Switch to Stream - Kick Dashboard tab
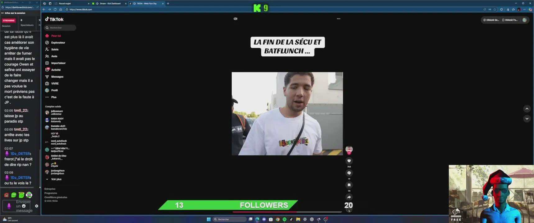The image size is (534, 223). 109,4
